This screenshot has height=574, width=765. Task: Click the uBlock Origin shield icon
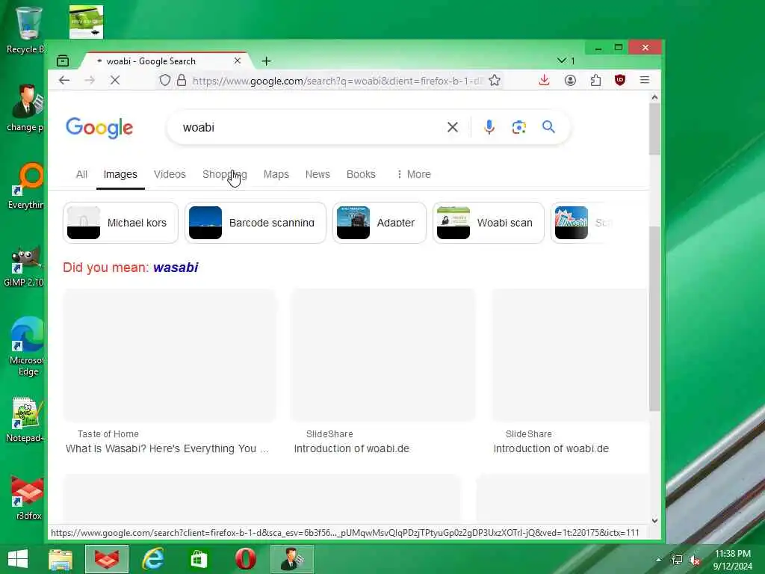[620, 80]
